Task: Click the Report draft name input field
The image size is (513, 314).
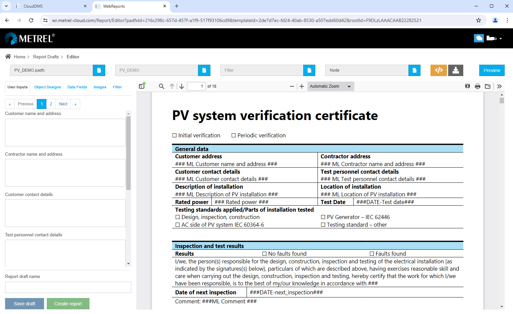Action: tap(68, 287)
